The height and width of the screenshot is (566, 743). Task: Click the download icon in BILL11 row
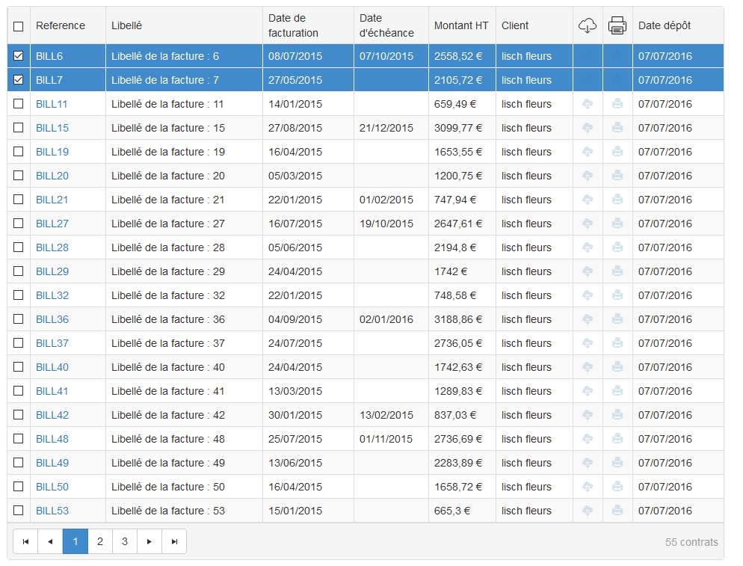pos(588,104)
